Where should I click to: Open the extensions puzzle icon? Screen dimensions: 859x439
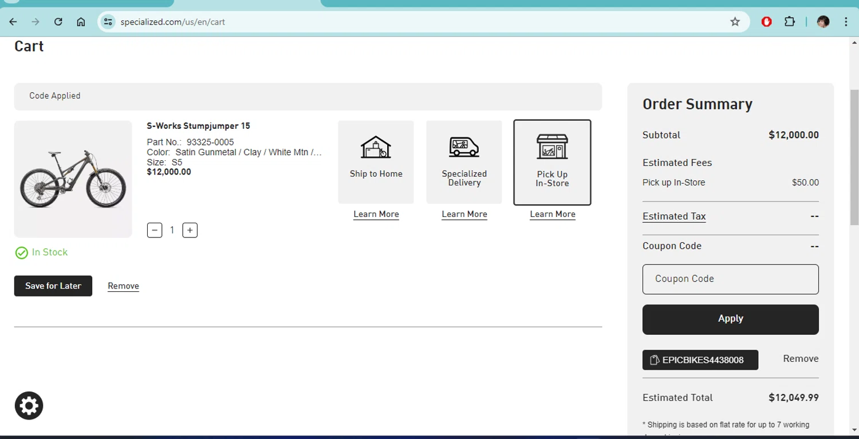click(790, 22)
